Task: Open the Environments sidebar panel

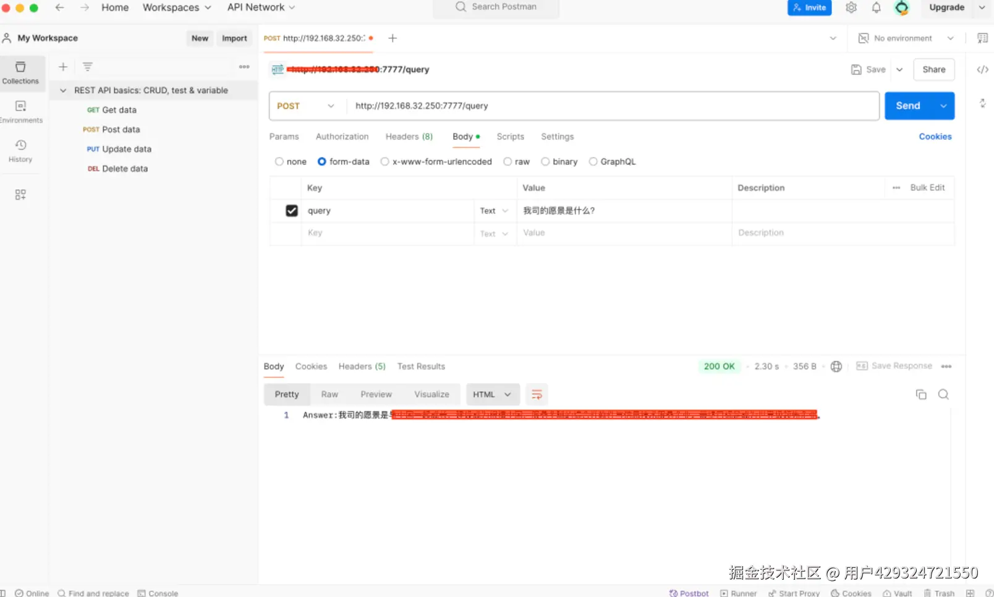Action: 20,112
